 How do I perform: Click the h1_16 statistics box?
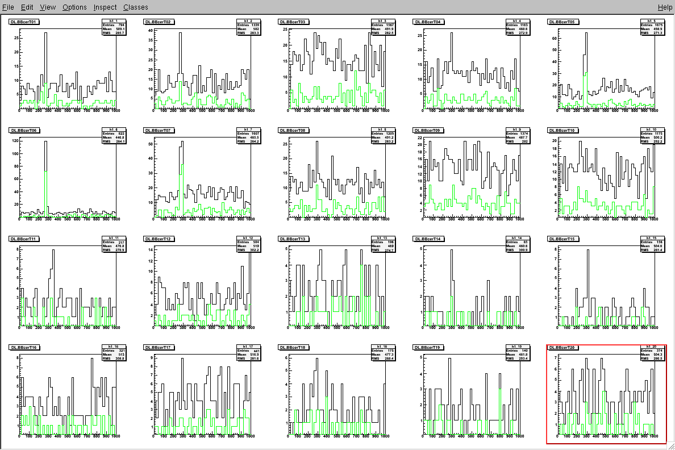[114, 352]
